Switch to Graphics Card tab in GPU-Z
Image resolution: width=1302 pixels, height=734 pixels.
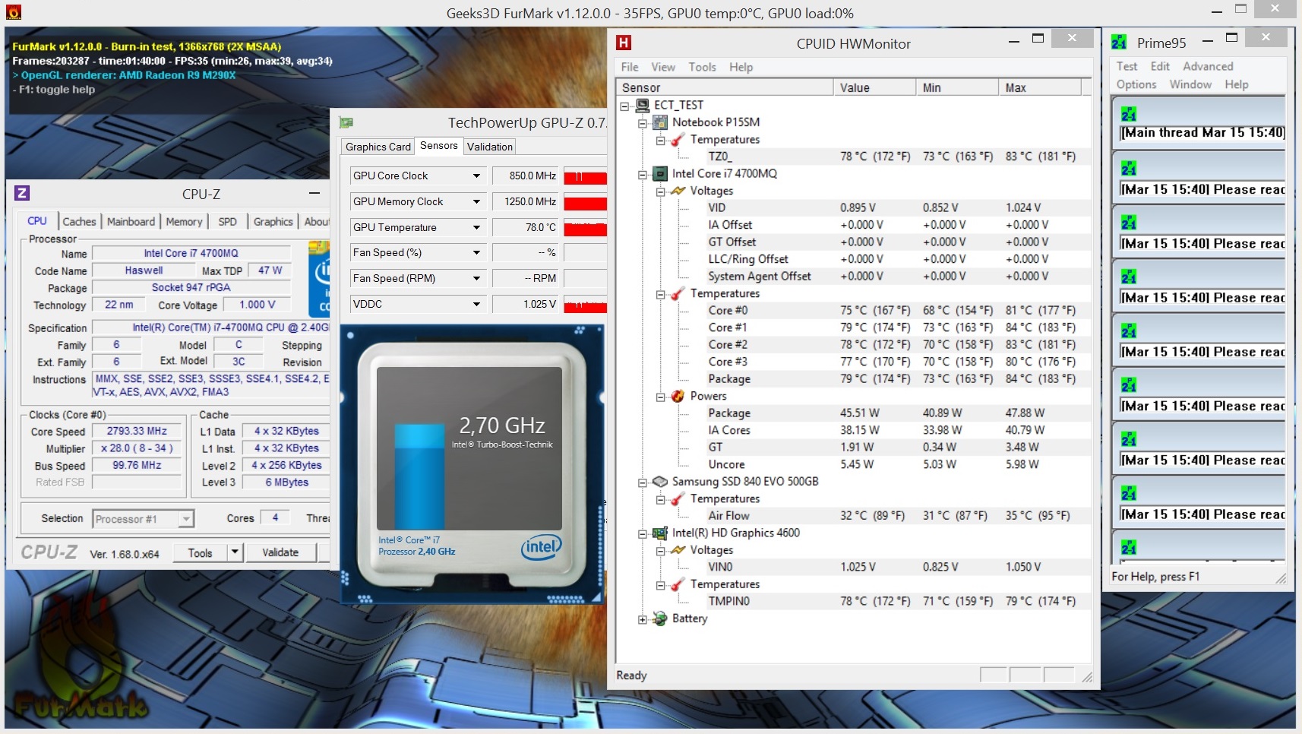pos(378,147)
